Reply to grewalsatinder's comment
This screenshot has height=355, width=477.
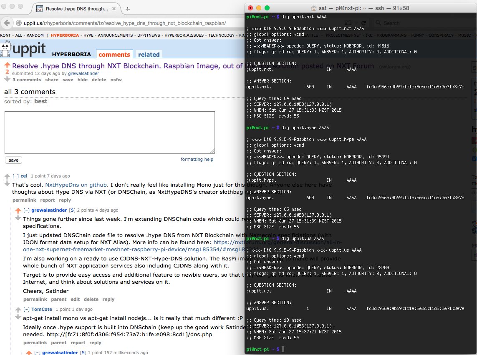click(x=109, y=299)
